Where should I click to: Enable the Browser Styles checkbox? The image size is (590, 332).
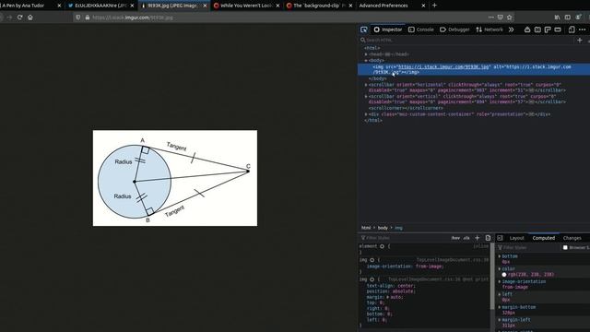click(x=565, y=248)
